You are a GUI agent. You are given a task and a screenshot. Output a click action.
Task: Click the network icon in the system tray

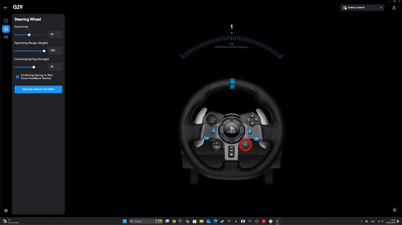tap(378, 221)
